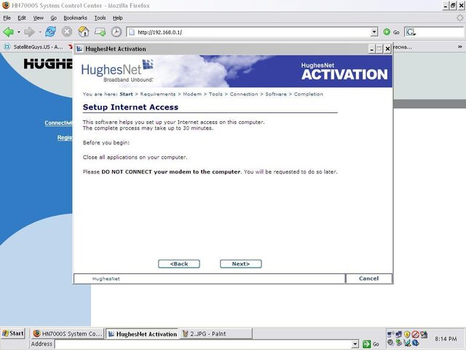Click the yellow security shield tray icon
The height and width of the screenshot is (350, 466).
pyautogui.click(x=407, y=334)
